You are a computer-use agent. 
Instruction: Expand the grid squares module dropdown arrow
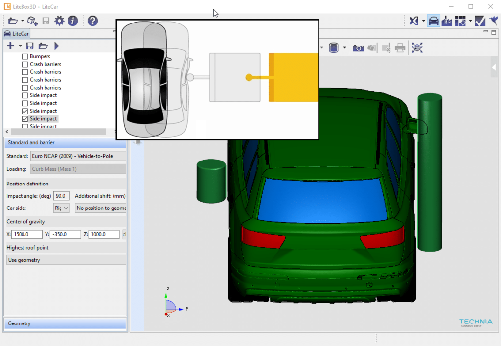point(470,21)
